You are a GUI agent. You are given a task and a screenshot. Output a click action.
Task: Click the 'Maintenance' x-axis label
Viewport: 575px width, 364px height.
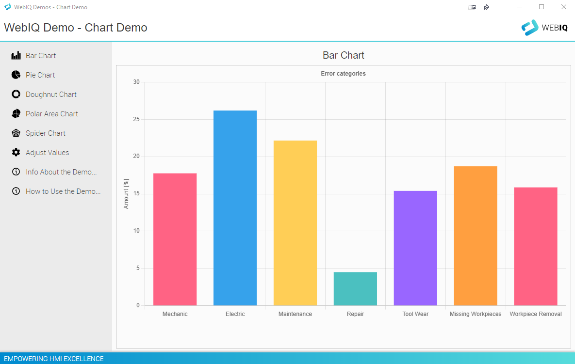click(x=295, y=314)
